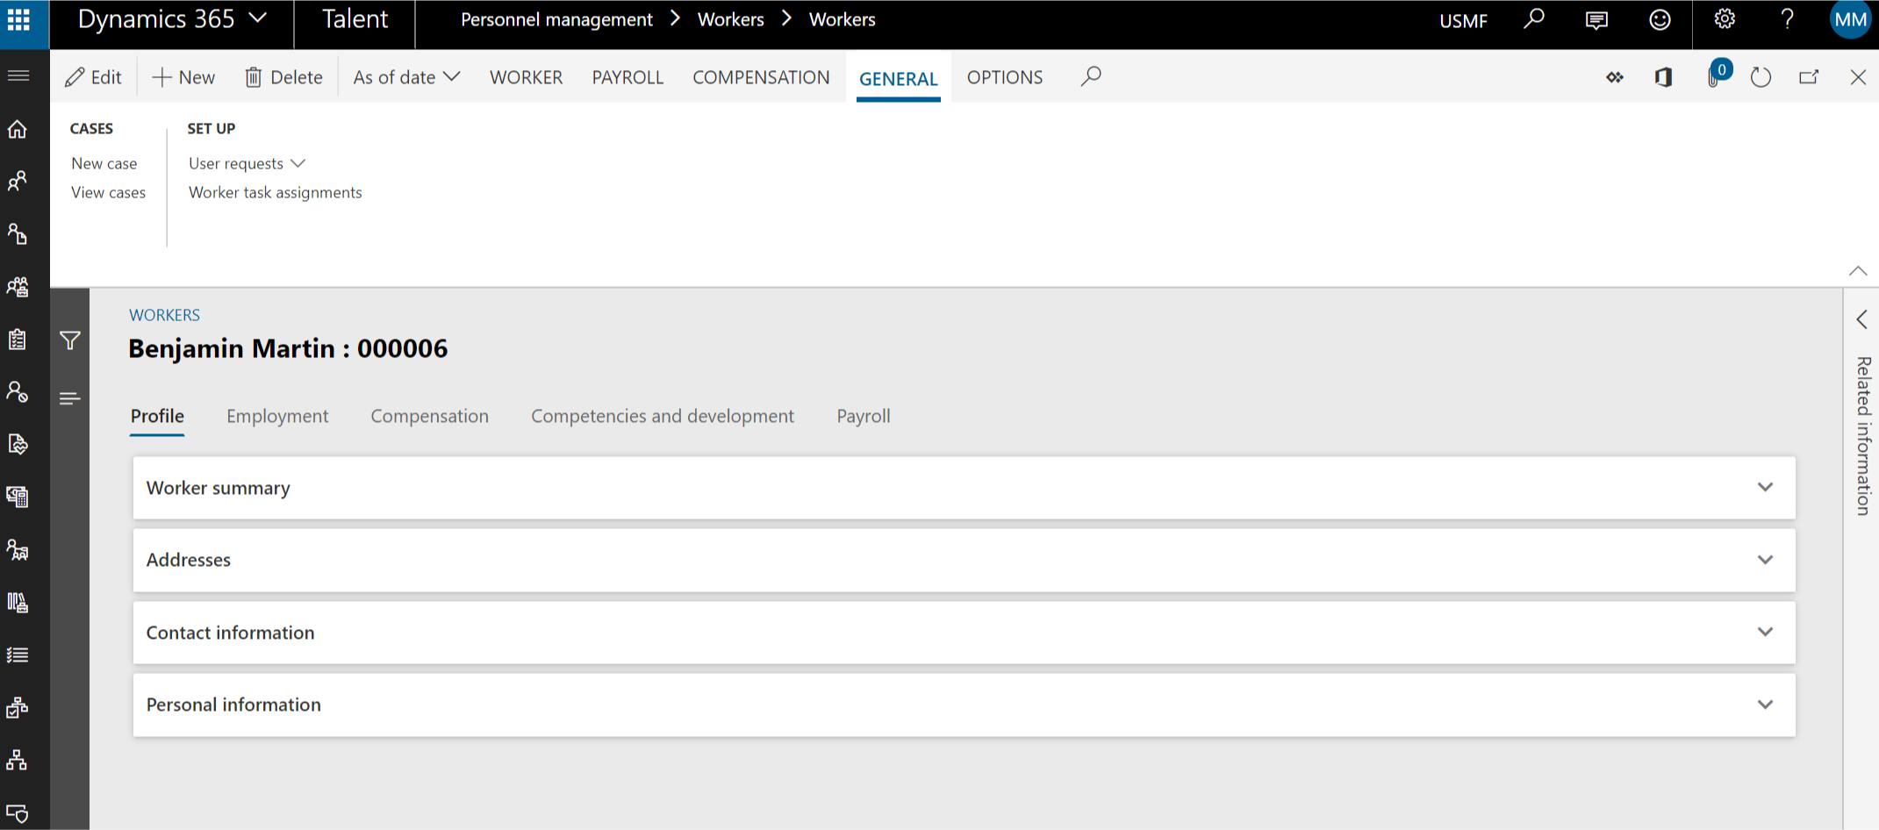This screenshot has height=830, width=1879.
Task: Click the paperclip attachments icon showing 0
Action: [1714, 77]
